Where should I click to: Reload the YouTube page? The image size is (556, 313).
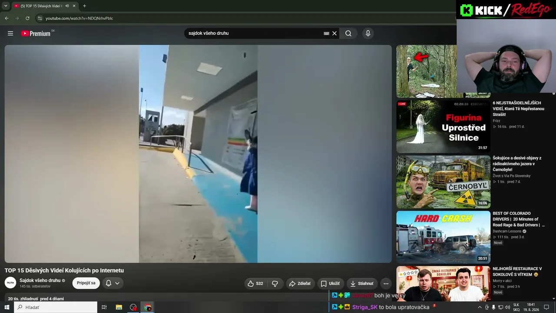(27, 18)
